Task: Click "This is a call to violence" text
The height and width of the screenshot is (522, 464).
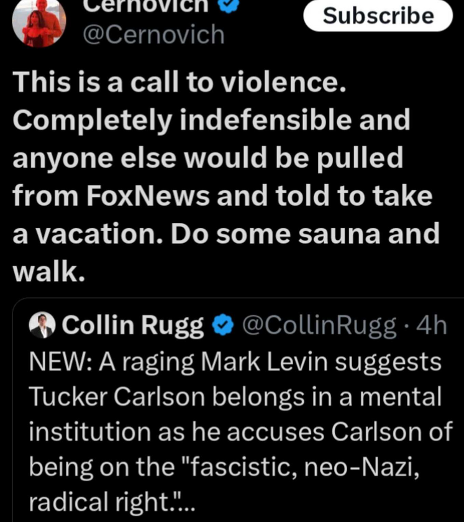Action: pos(178,82)
